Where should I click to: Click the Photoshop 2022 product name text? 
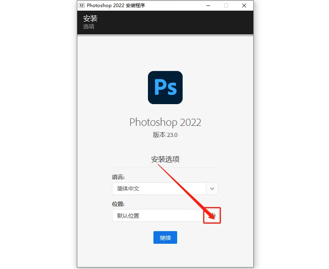click(x=165, y=122)
